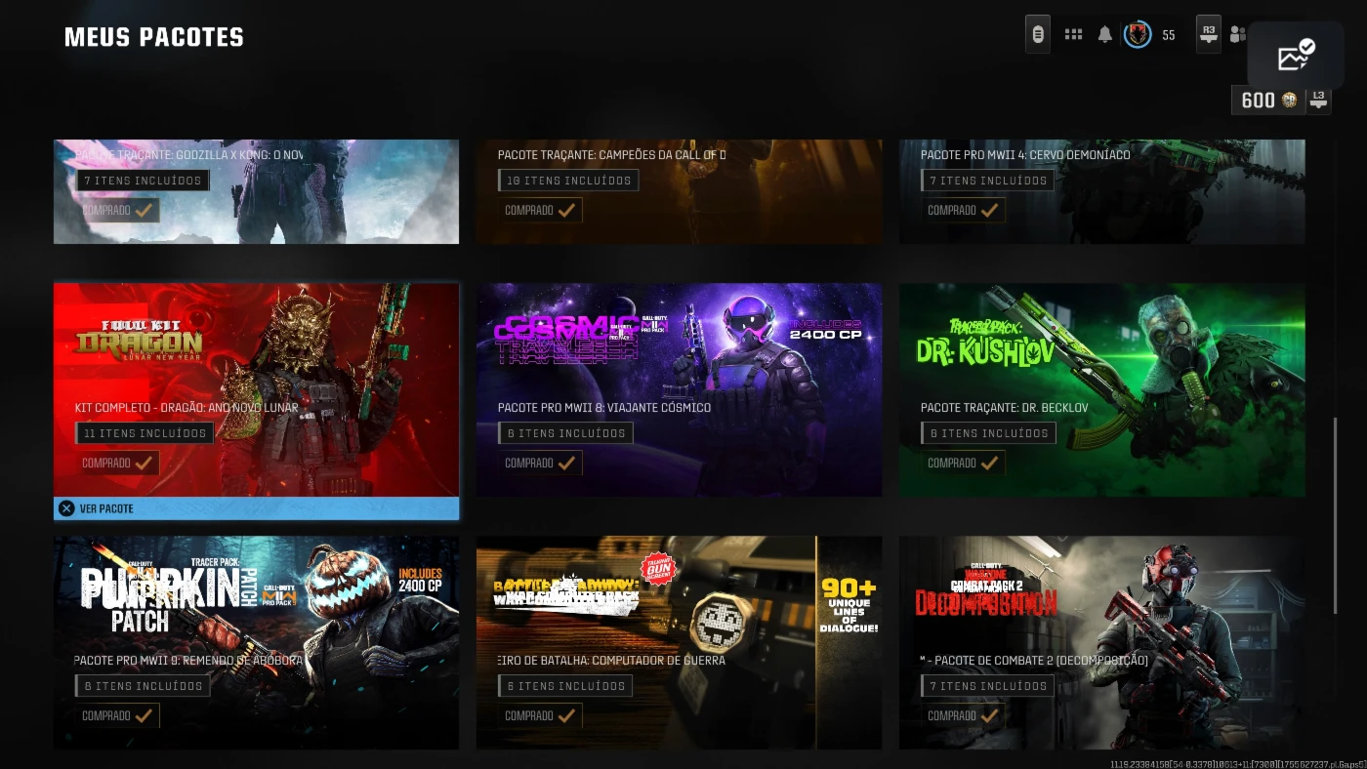Image resolution: width=1367 pixels, height=769 pixels.
Task: Click Comprado badge on Computador de Guerra pack
Action: [540, 715]
